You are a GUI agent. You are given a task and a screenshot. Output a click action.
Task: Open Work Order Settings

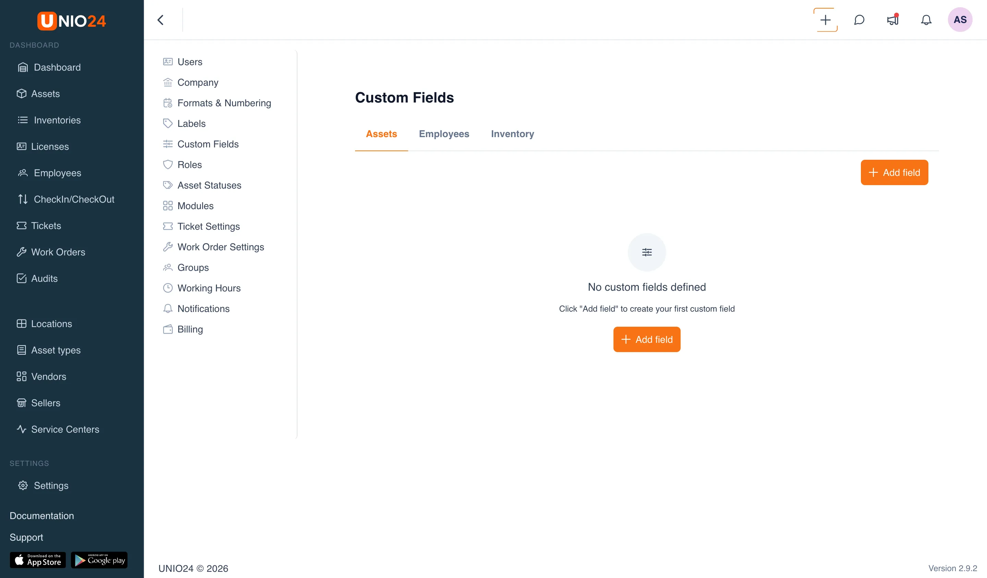pyautogui.click(x=213, y=247)
